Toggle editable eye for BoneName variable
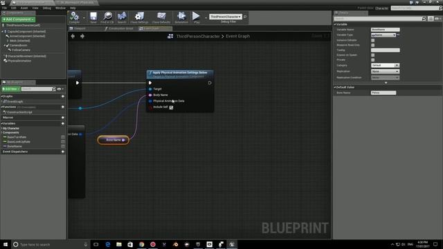443x249 pixels. (x=63, y=146)
